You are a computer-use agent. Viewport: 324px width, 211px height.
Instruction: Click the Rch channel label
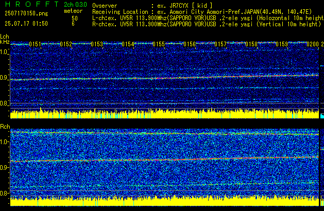tap(5, 127)
